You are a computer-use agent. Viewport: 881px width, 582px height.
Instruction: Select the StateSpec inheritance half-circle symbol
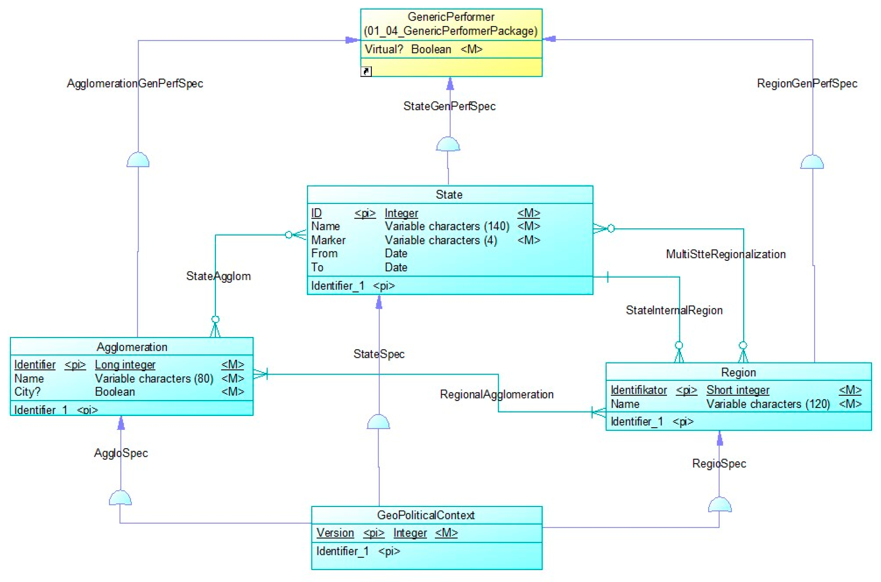(378, 422)
